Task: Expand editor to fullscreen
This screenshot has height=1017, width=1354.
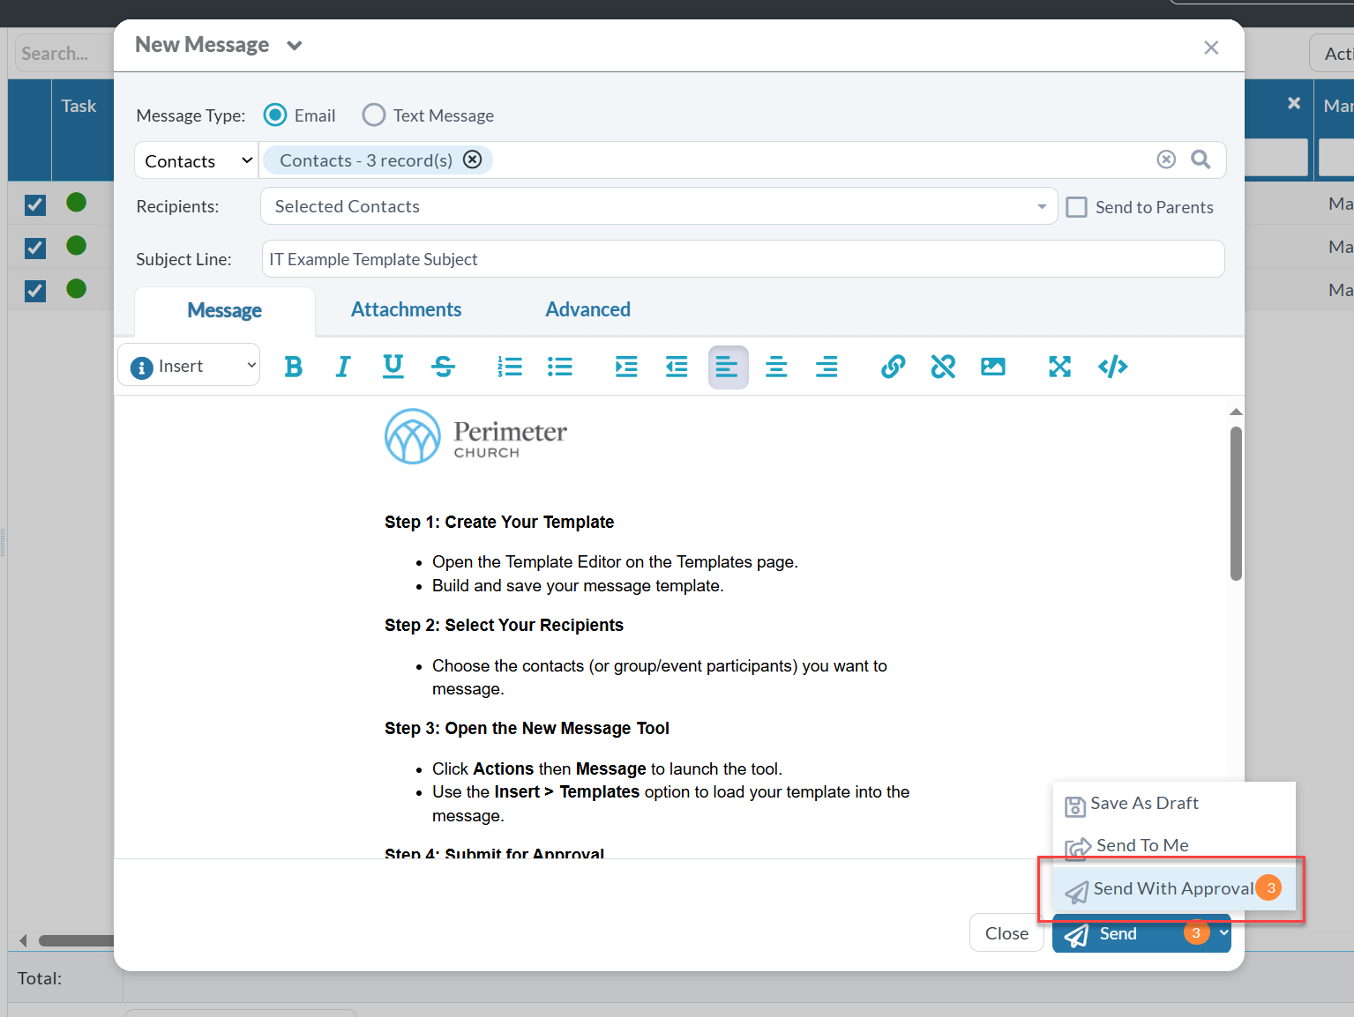Action: pos(1059,367)
